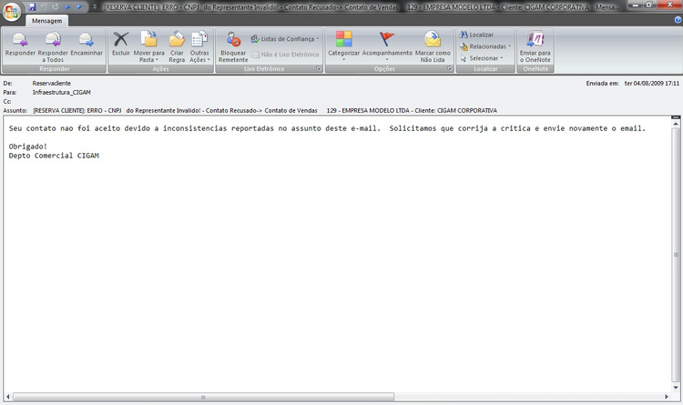Open Selecionar dropdown

[482, 58]
